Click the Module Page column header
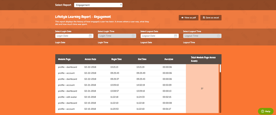Image resolution: width=276 pixels, height=115 pixels. pos(64,59)
